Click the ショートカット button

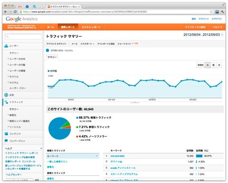124,44
